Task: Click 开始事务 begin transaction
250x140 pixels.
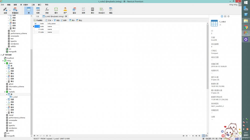Action: pyautogui.click(x=38, y=20)
